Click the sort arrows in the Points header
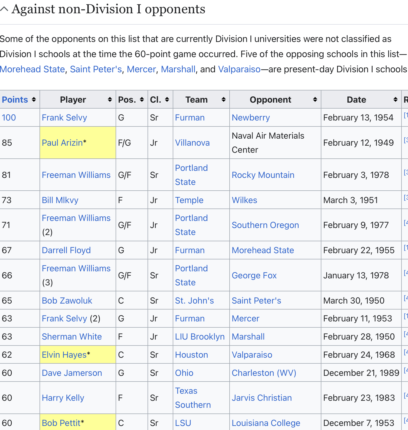The width and height of the screenshot is (408, 430). (34, 100)
